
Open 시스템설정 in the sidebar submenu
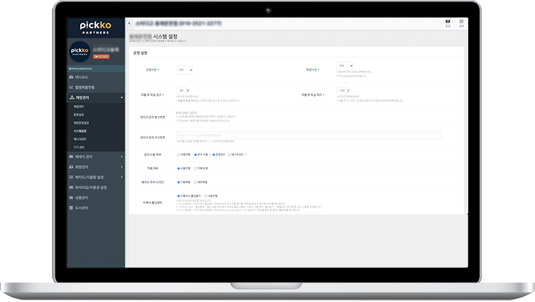click(x=80, y=131)
